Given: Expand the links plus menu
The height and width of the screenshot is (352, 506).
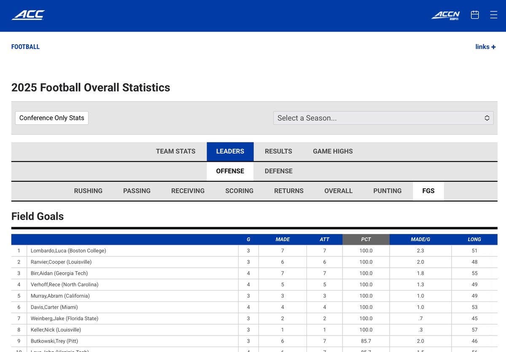Looking at the screenshot, I should [x=485, y=47].
